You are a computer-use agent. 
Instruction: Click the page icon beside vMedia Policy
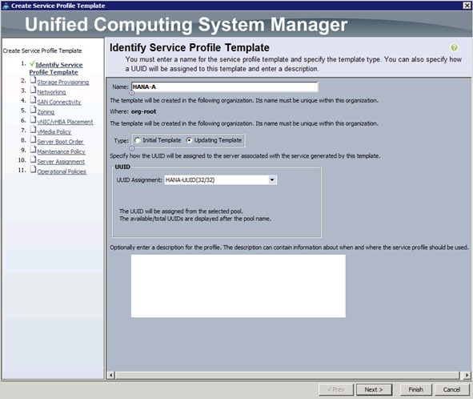coord(33,130)
